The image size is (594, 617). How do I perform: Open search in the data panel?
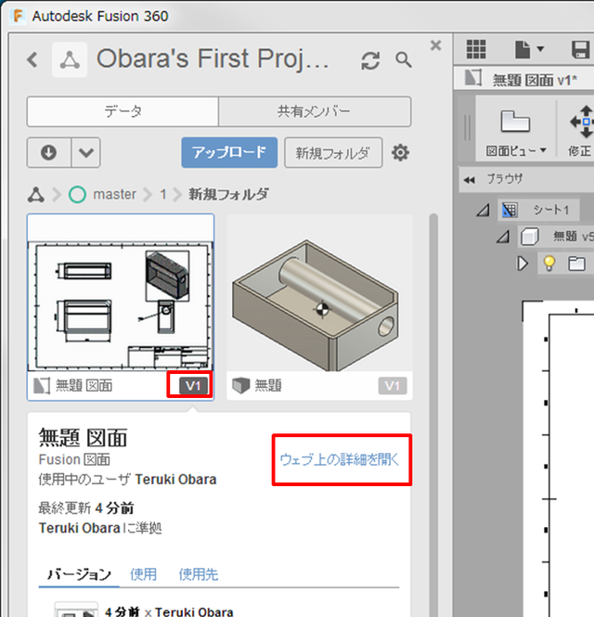(x=404, y=60)
